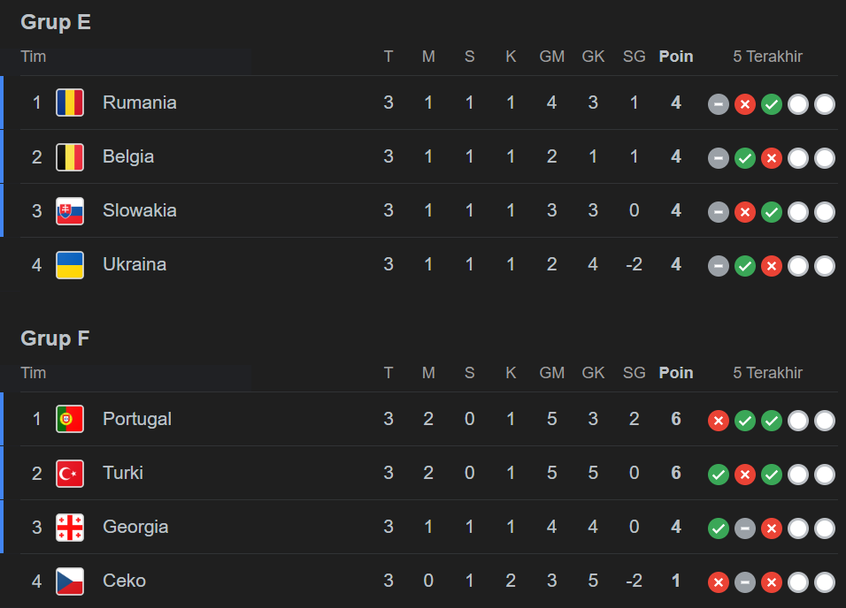Click Rumania's green win result icon
Screen dimensions: 846x608
(x=772, y=104)
